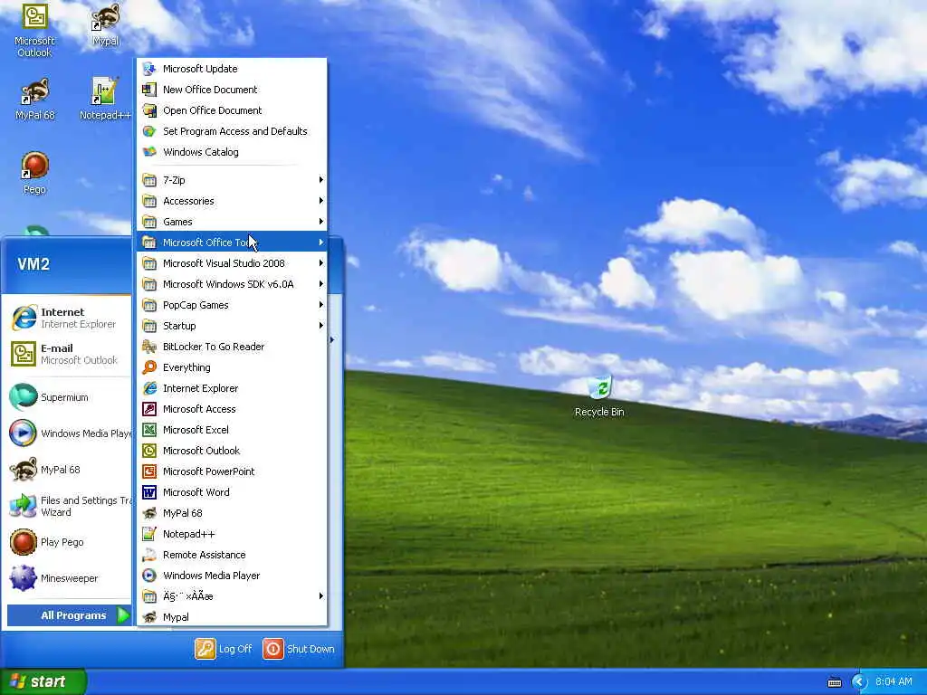Screen dimensions: 927x695
Task: Launch Everything search program
Action: tap(232, 367)
